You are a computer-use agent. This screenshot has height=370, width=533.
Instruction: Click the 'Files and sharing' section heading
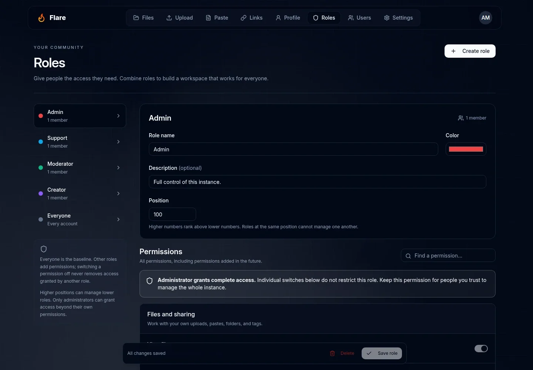click(171, 314)
